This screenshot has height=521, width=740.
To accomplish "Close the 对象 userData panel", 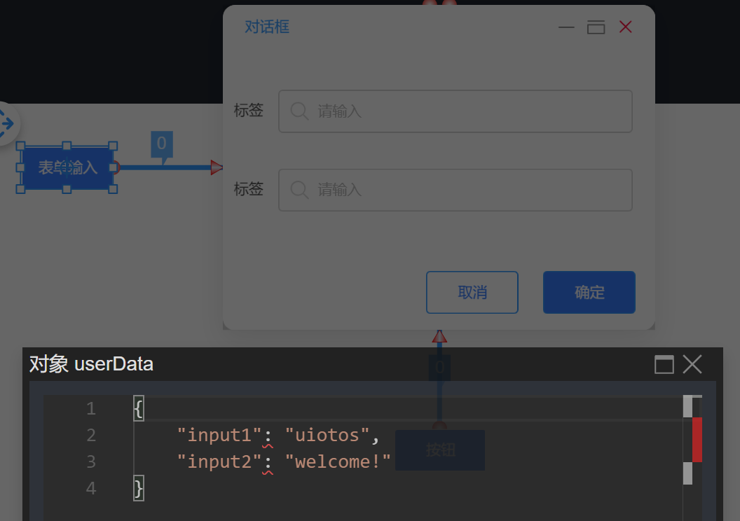I will pyautogui.click(x=692, y=364).
